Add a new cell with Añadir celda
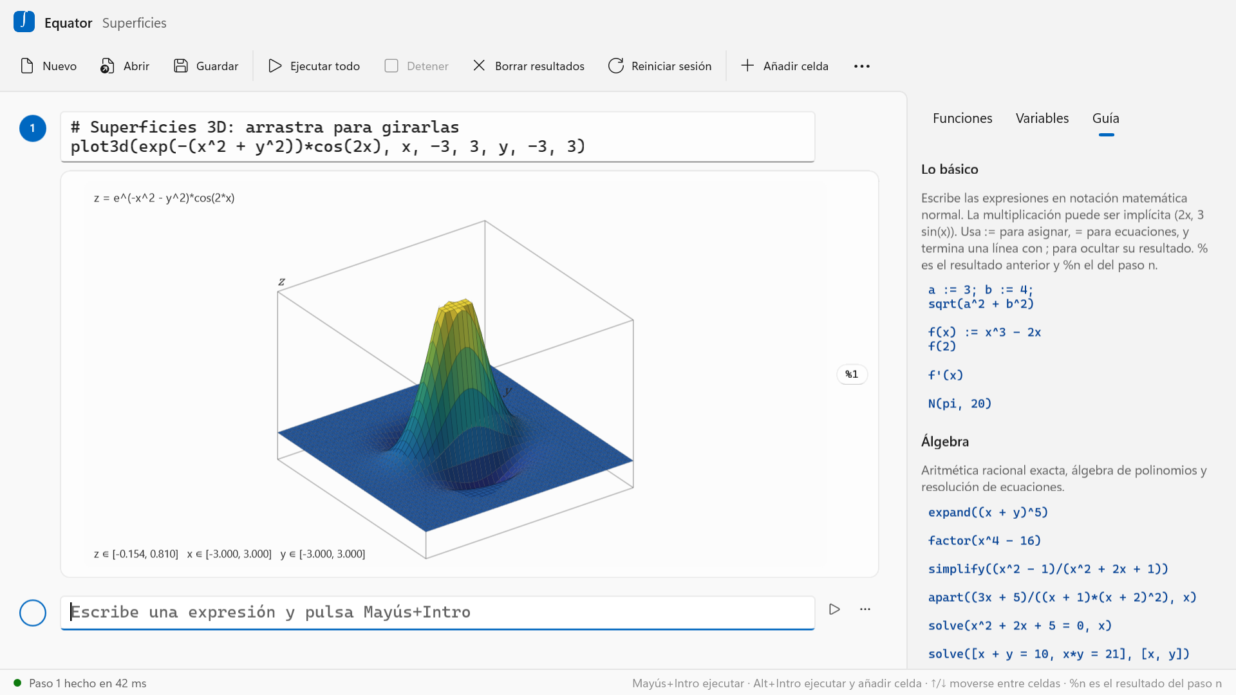Screen dimensions: 1236x695 point(785,66)
